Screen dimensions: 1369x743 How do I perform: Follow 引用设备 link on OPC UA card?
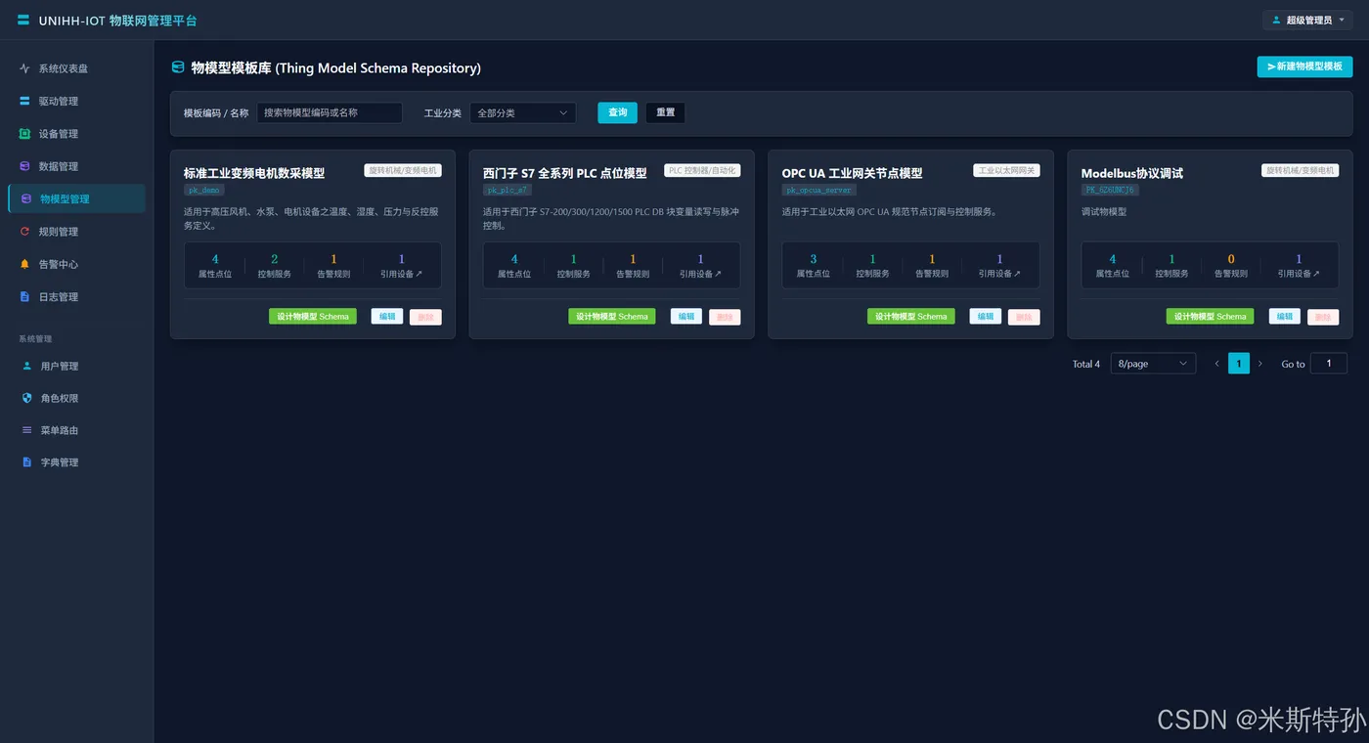pos(999,274)
